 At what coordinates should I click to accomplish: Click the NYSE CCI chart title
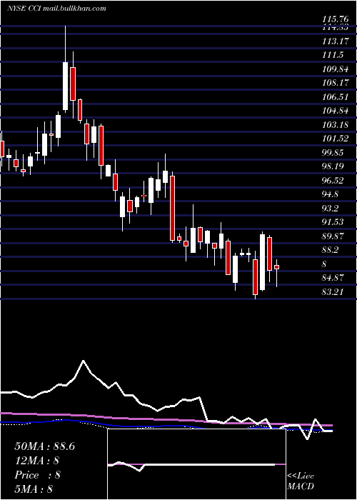click(x=56, y=9)
